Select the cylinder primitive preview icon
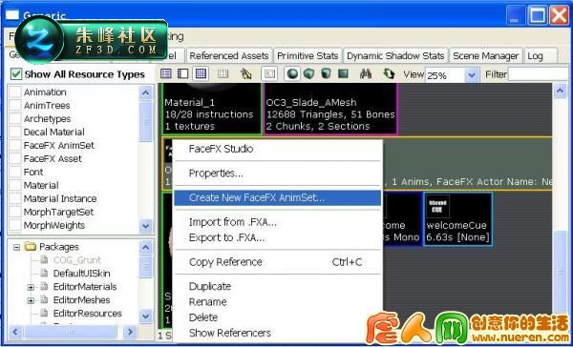The image size is (573, 347). tap(326, 74)
